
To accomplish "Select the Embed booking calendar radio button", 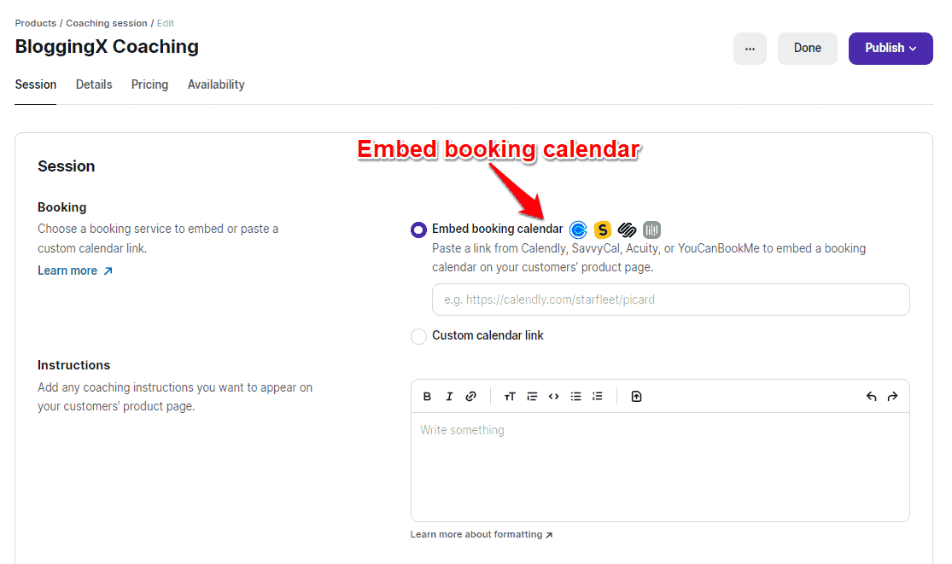I will 418,230.
